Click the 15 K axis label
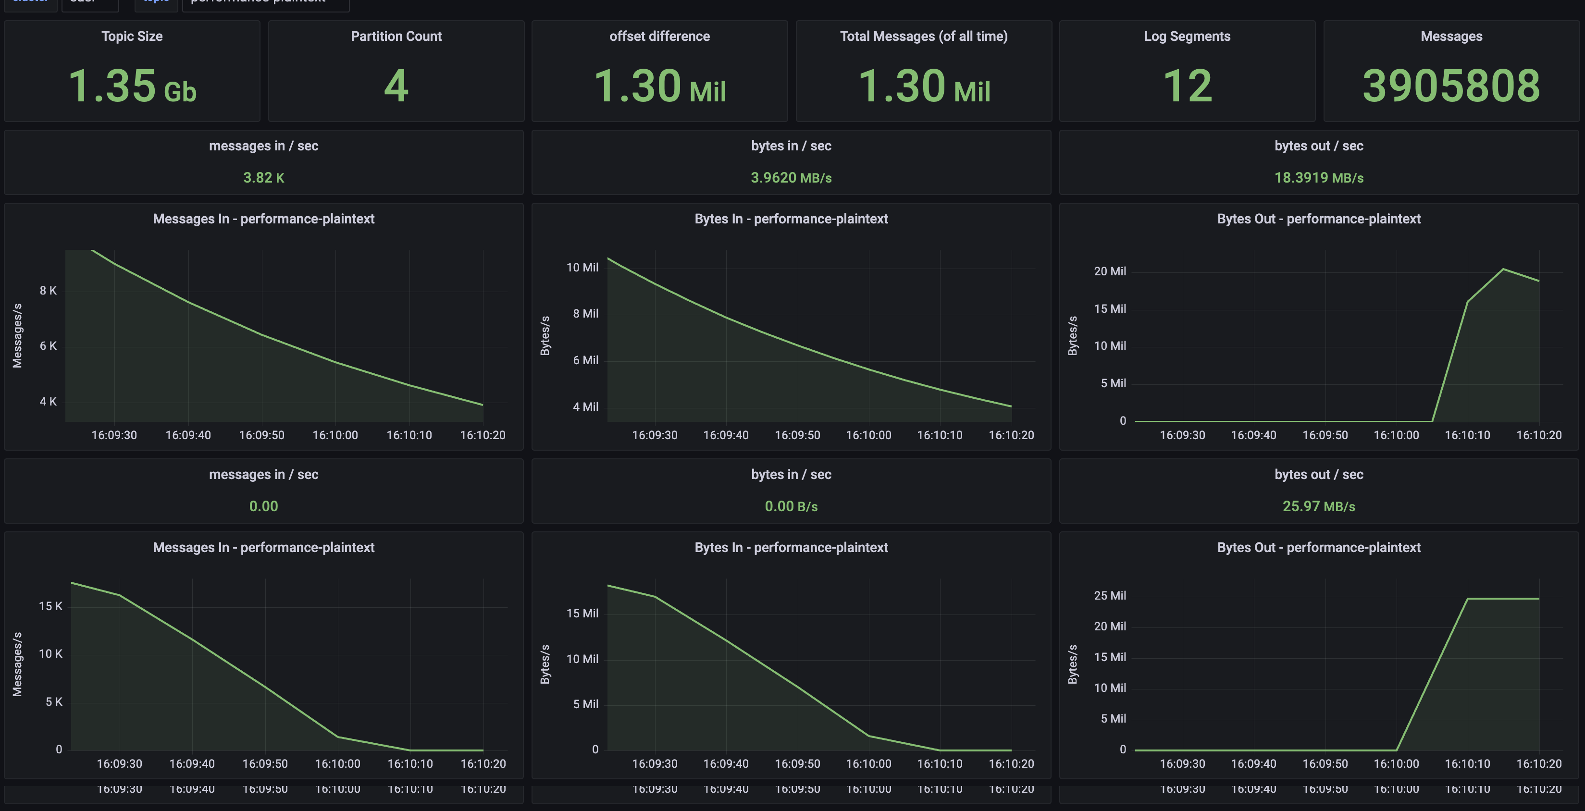This screenshot has width=1585, height=811. click(50, 606)
